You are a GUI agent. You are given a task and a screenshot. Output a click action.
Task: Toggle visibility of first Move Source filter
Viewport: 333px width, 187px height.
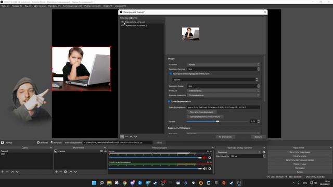tap(123, 22)
